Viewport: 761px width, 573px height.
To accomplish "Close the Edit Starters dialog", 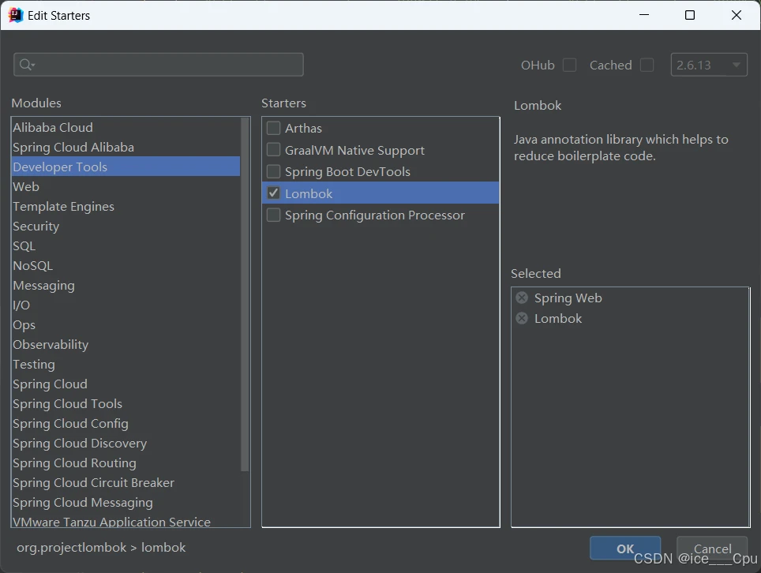I will coord(736,15).
